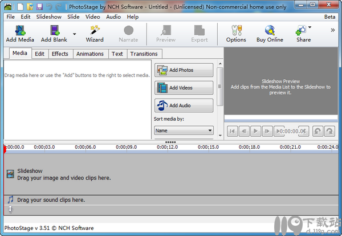Image resolution: width=342 pixels, height=236 pixels.
Task: Click the Save floppy disk icon
Action: [39, 7]
